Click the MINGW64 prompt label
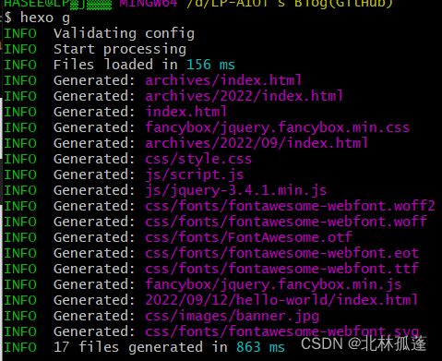 pos(149,4)
